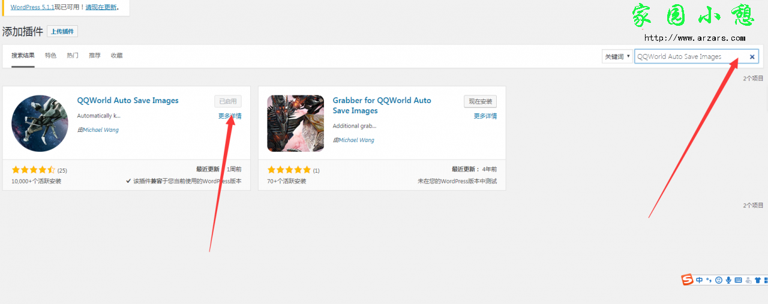The width and height of the screenshot is (768, 304).
Task: Click the 4.5 star rating with (25)
Action: click(x=39, y=170)
